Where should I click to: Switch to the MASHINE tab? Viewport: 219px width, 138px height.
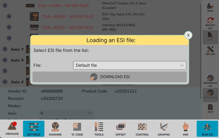tap(55, 129)
